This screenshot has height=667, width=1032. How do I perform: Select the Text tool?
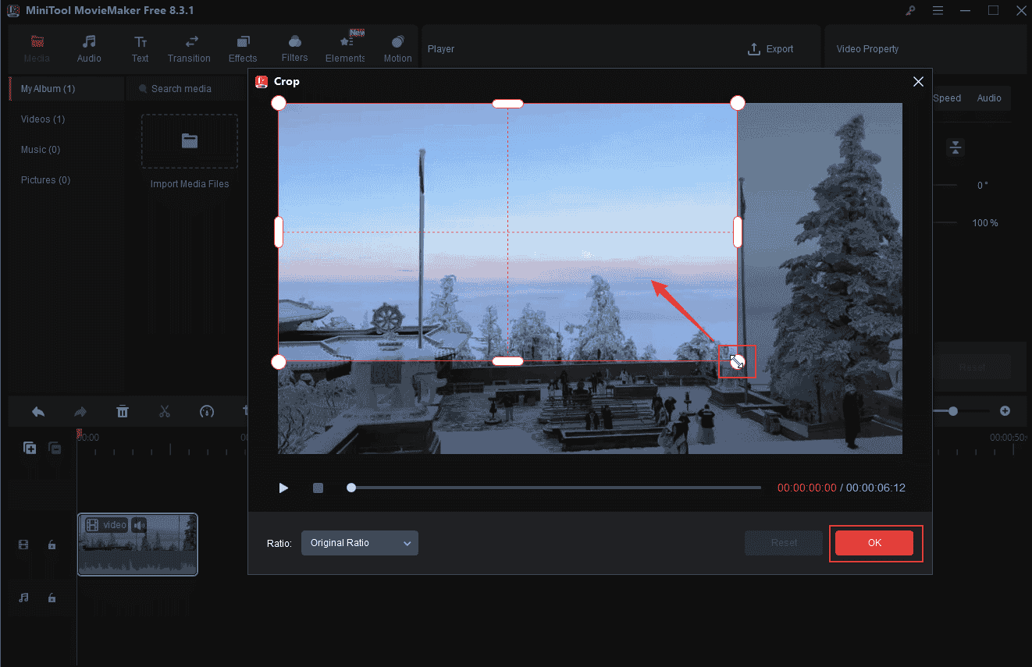[141, 47]
